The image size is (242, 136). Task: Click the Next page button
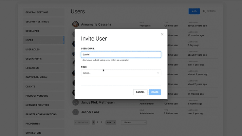[x=111, y=123]
